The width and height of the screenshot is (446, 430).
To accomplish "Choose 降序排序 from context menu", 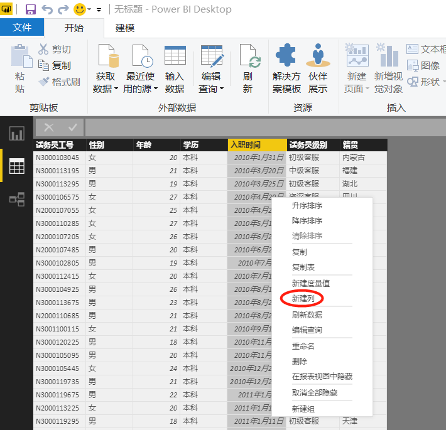I will (307, 220).
